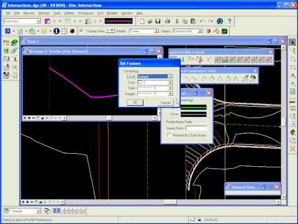Click the green book icon in left toolbox
The width and height of the screenshot is (298, 224).
tap(14, 43)
